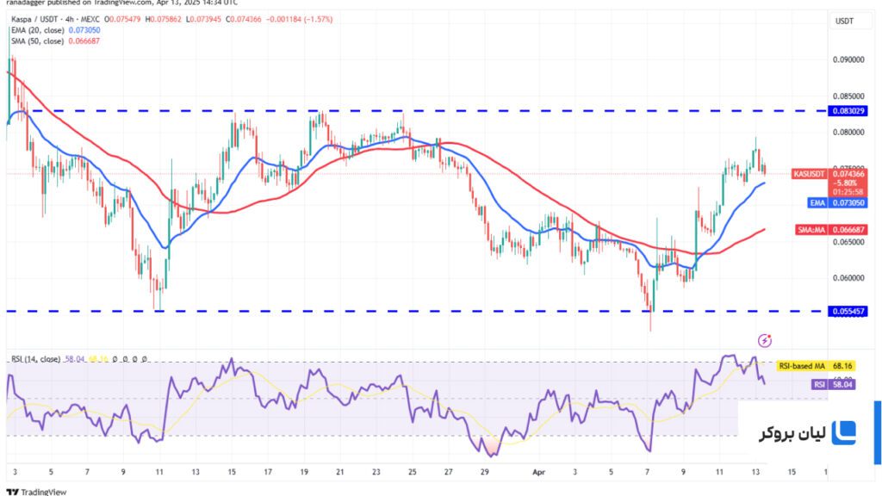Click the 0.065000 price axis label

click(x=848, y=242)
